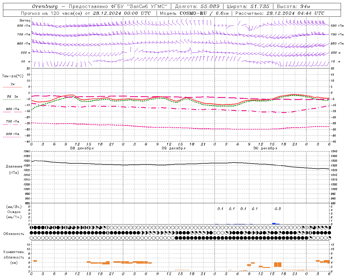
Task: Click the right-side "850 гПа" wind level label
Action: (x=337, y=43)
